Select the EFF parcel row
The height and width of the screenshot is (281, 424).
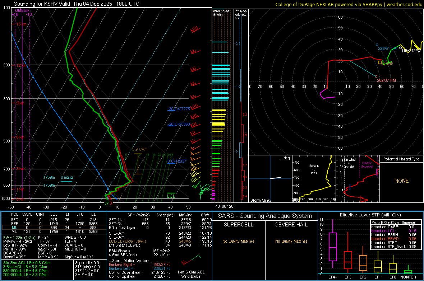54,224
